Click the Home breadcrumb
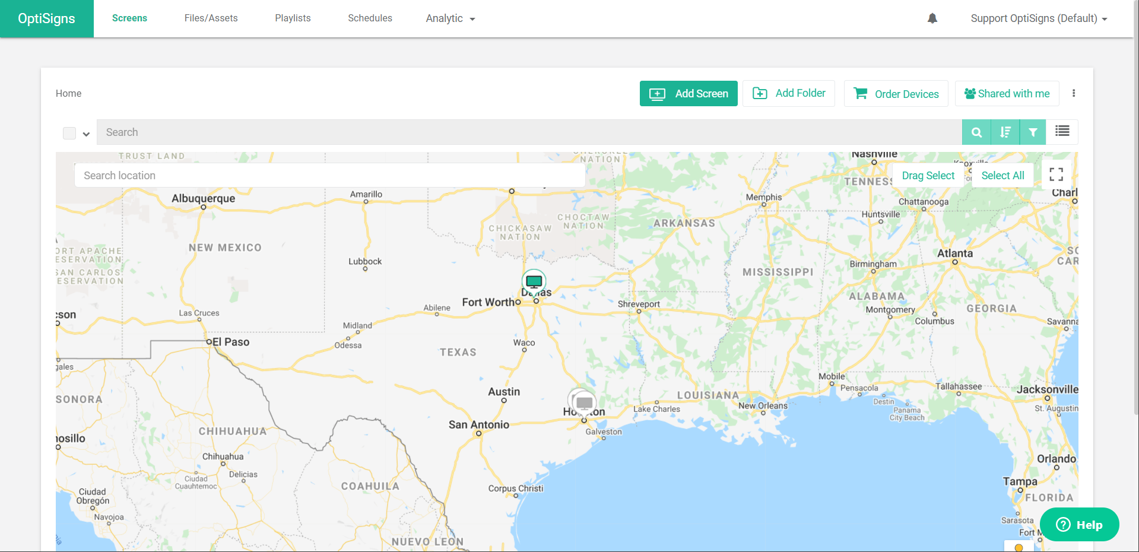 click(68, 93)
